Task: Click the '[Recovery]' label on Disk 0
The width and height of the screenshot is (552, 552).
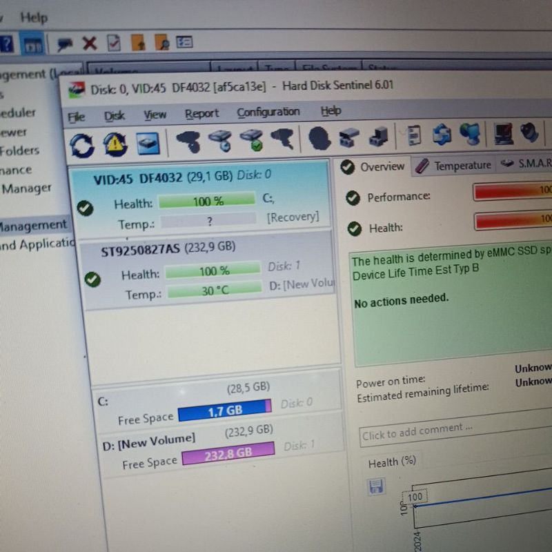Action: click(293, 217)
